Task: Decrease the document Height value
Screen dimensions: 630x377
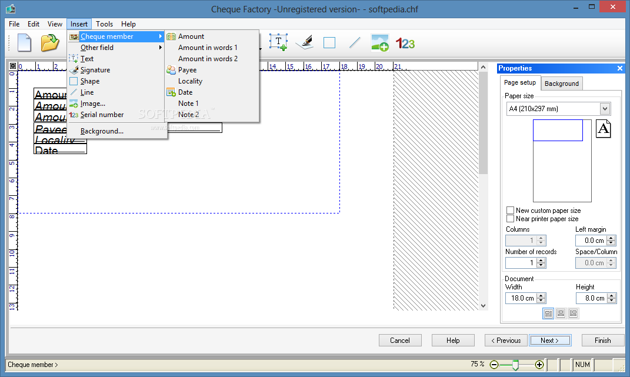Action: click(x=612, y=301)
